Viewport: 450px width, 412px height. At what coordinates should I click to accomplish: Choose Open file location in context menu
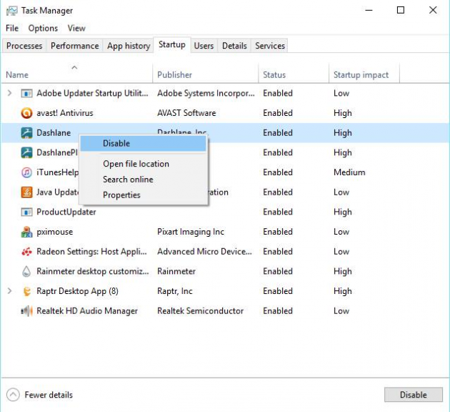click(x=143, y=164)
